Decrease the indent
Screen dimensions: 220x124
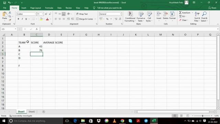point(68,19)
